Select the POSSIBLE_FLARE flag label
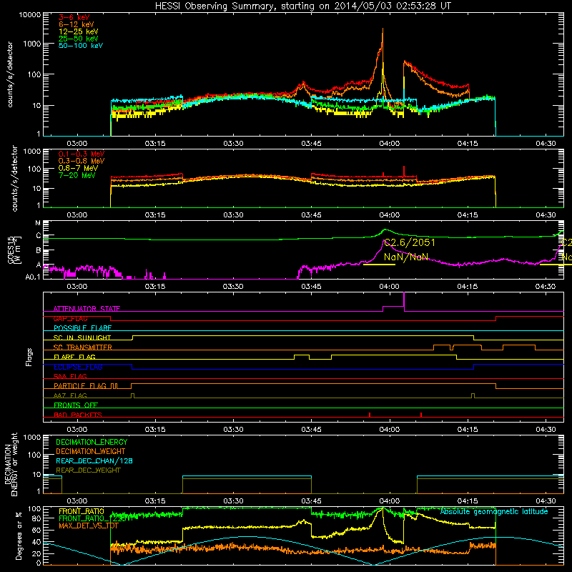572x572 pixels. point(82,328)
